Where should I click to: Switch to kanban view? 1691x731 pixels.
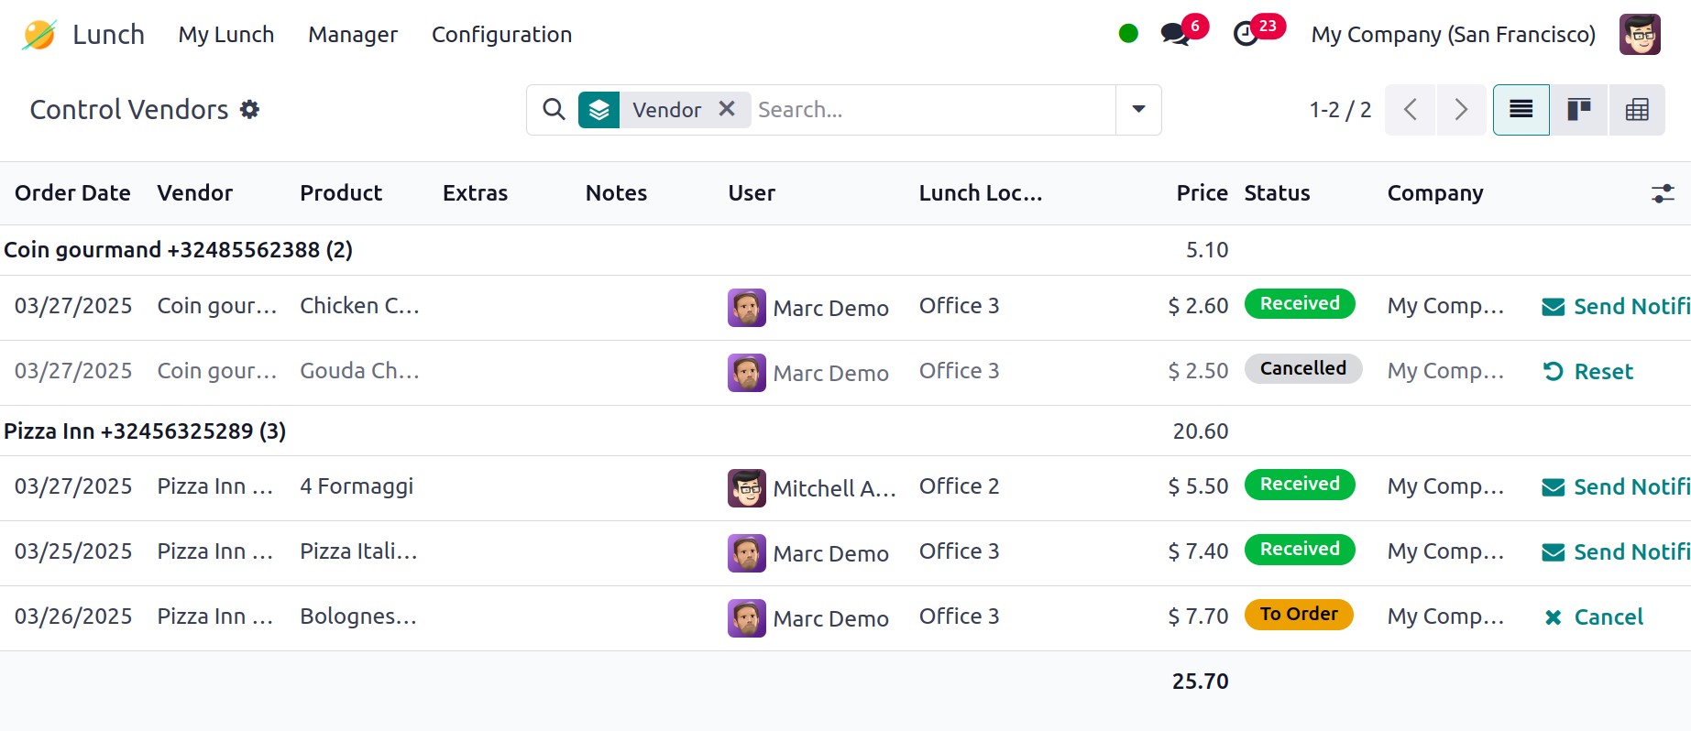pyautogui.click(x=1578, y=110)
